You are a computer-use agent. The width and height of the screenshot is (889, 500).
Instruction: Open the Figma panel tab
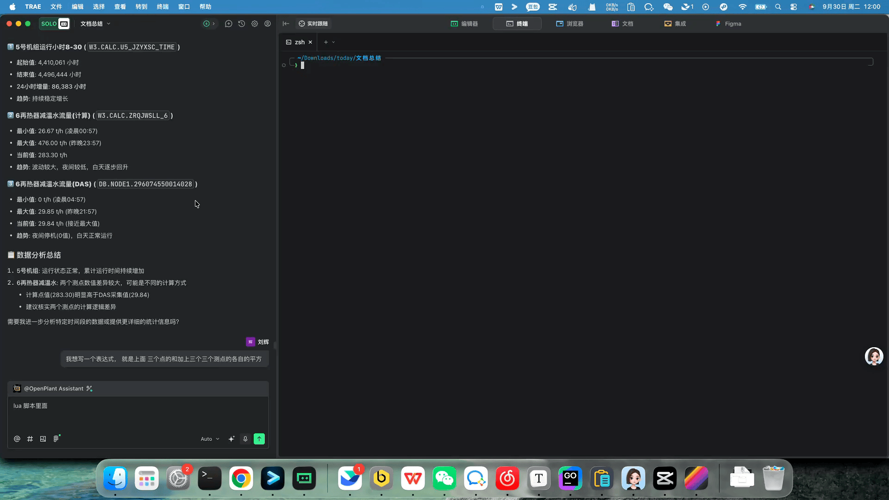pos(728,24)
